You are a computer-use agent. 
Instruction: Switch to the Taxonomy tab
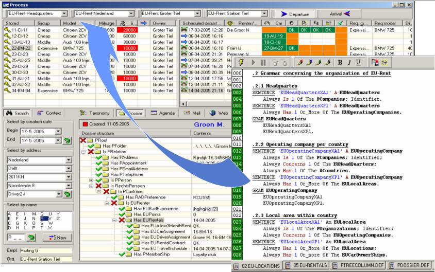(x=95, y=113)
